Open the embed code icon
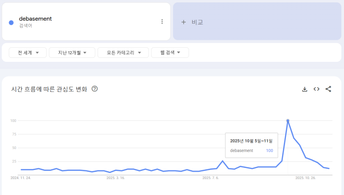This screenshot has width=344, height=195. [x=316, y=89]
